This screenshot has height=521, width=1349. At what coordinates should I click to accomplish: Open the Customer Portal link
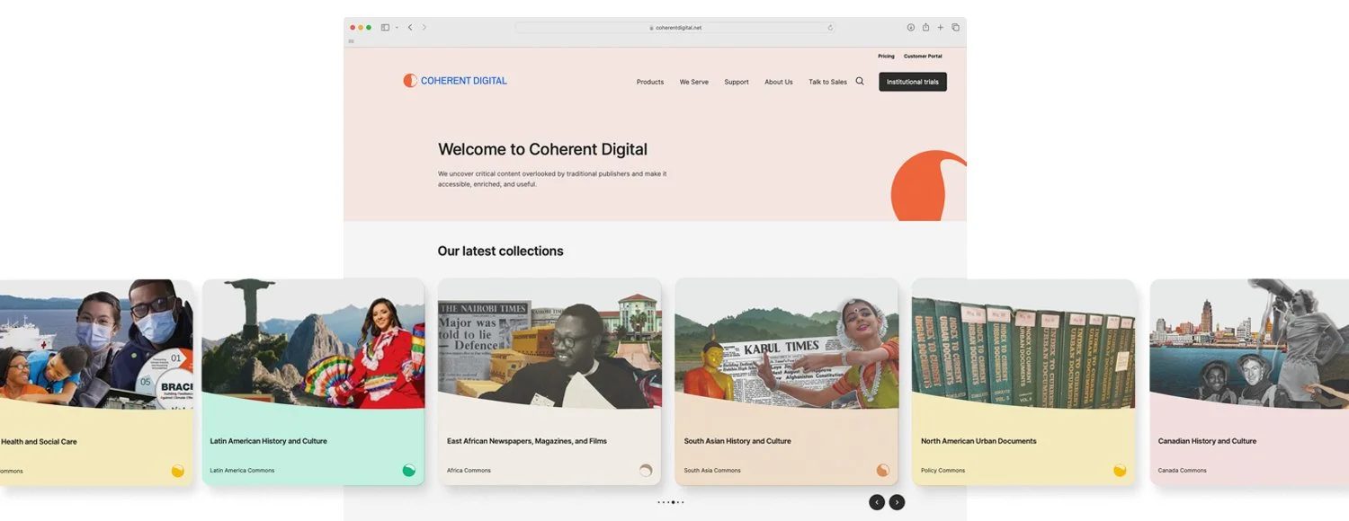pyautogui.click(x=923, y=57)
